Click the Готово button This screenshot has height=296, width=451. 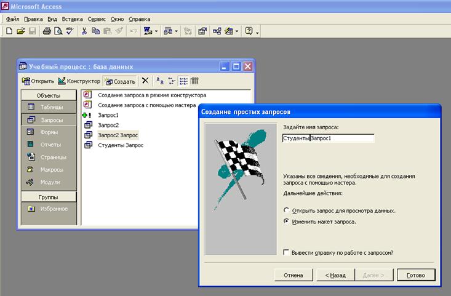coord(416,275)
